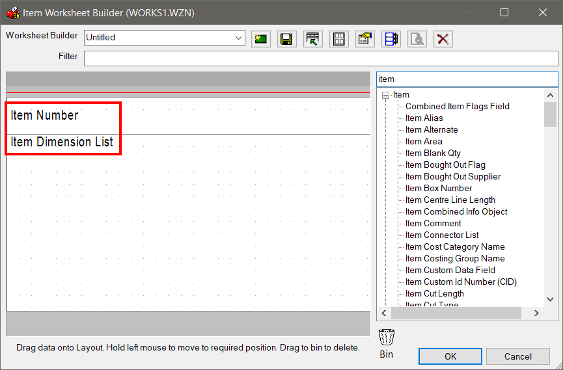Select Item Bought Out Flag
563x370 pixels.
point(445,165)
